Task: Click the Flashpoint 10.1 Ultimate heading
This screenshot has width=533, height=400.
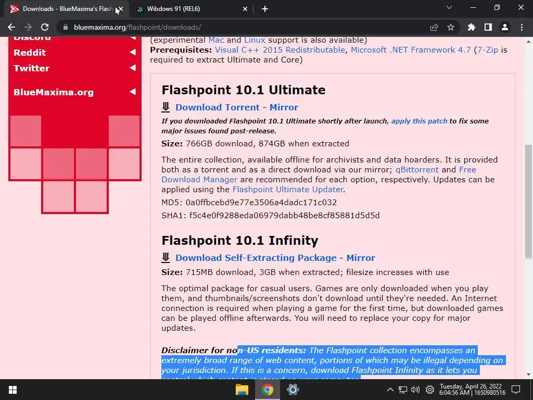Action: pyautogui.click(x=244, y=90)
